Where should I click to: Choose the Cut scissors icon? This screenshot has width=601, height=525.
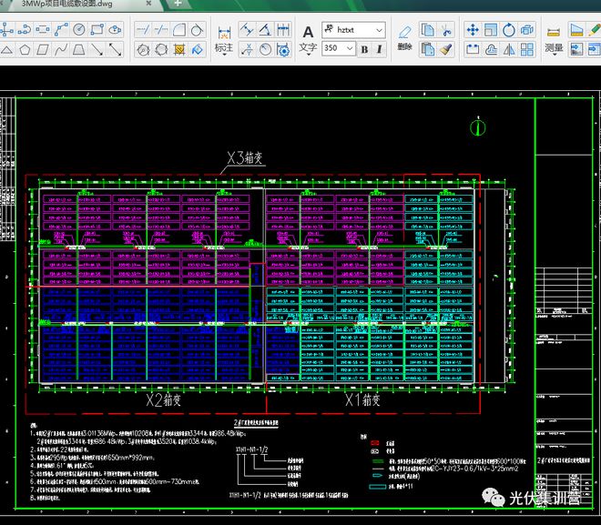click(446, 30)
